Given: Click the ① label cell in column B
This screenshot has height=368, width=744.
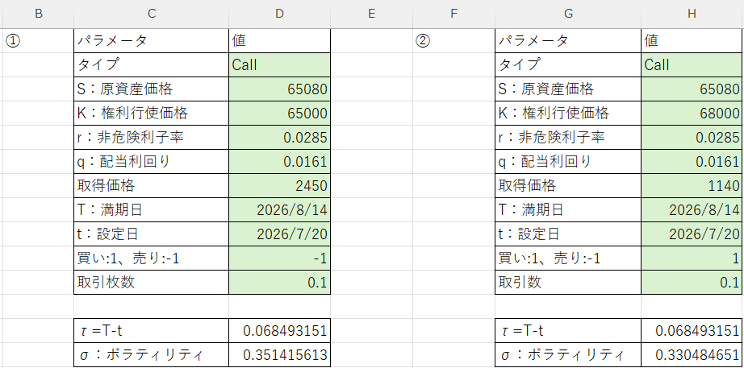Looking at the screenshot, I should [x=39, y=41].
